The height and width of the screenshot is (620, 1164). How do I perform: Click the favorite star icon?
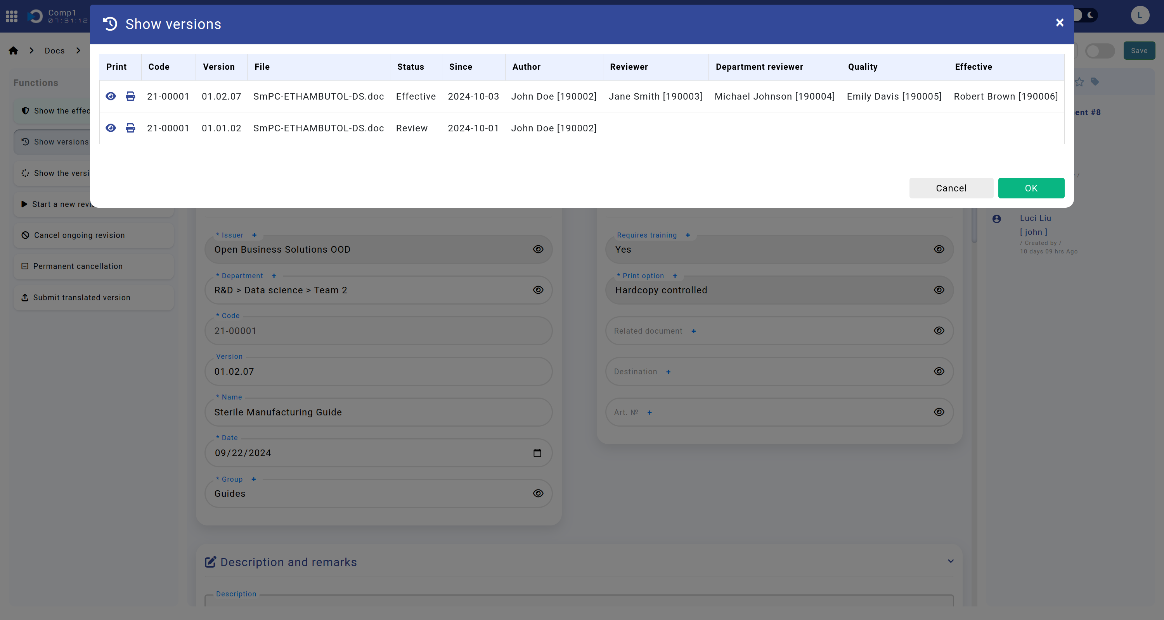click(1079, 82)
